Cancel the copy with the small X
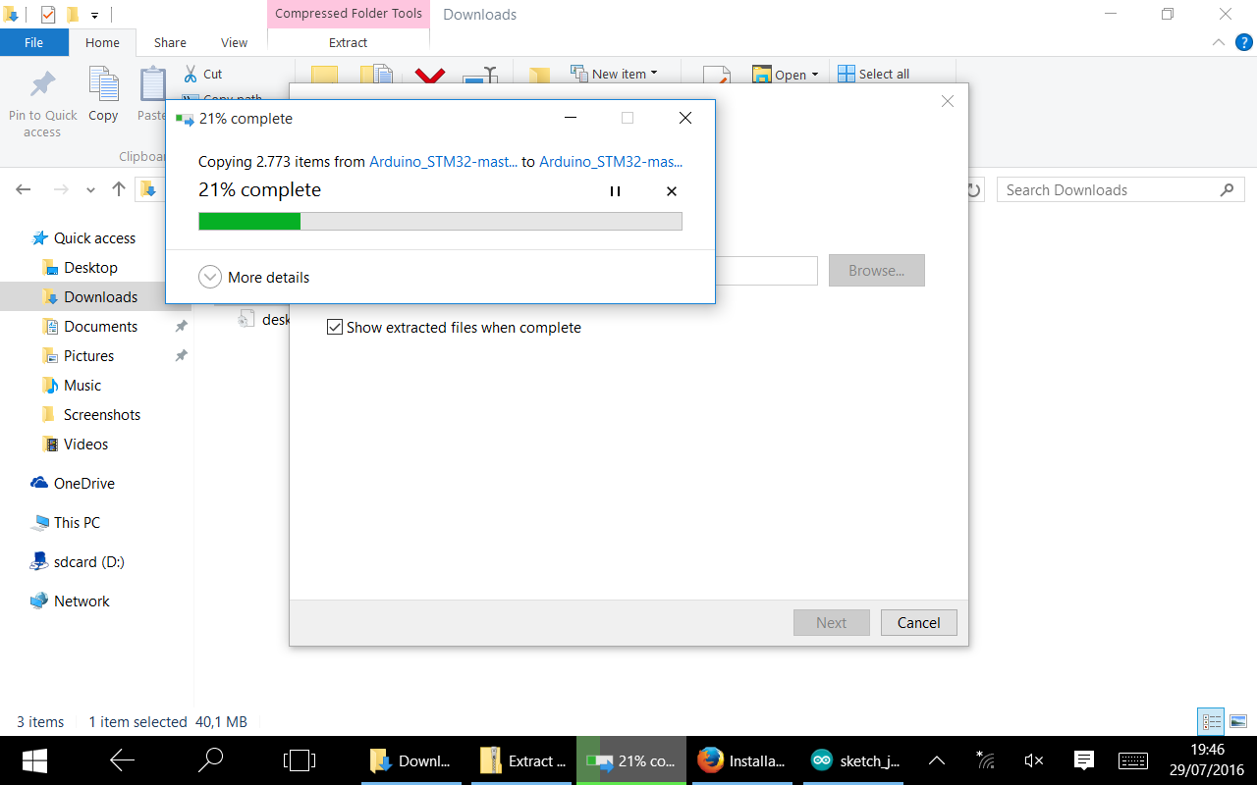Image resolution: width=1257 pixels, height=785 pixels. [x=672, y=191]
